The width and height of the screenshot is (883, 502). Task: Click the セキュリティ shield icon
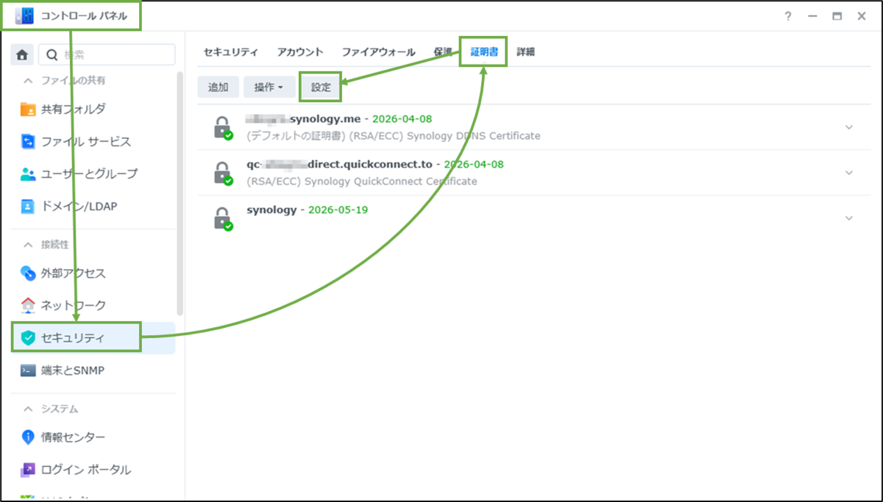(28, 338)
